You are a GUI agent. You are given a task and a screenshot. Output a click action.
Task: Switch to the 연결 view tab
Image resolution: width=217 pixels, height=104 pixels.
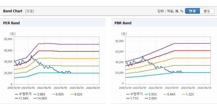pyautogui.click(x=192, y=11)
